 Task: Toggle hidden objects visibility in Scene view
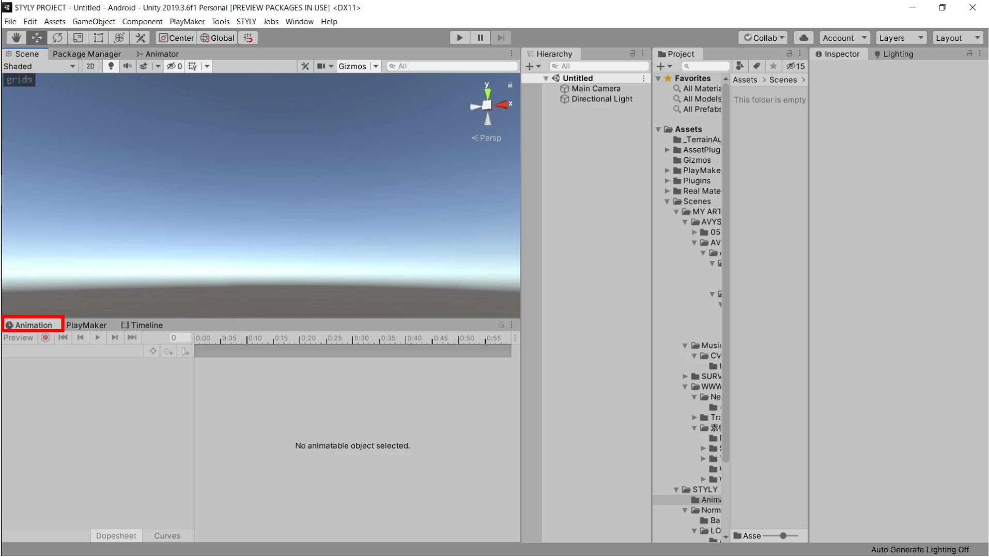174,66
